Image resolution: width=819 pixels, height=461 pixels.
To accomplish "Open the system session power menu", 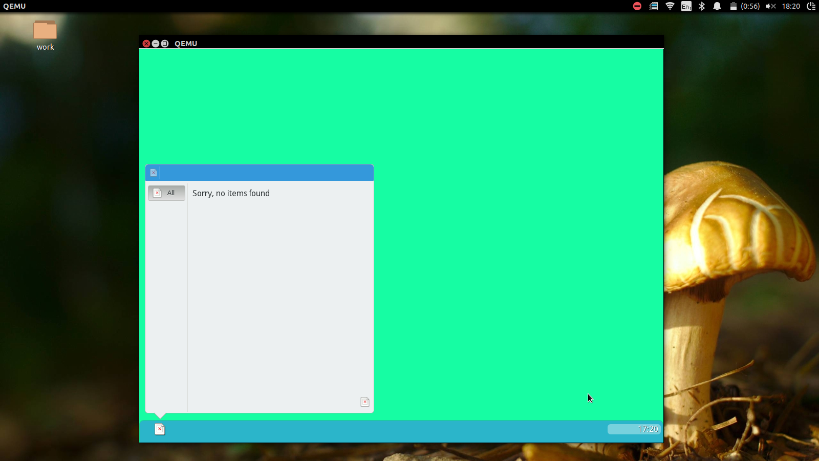I will 811,6.
